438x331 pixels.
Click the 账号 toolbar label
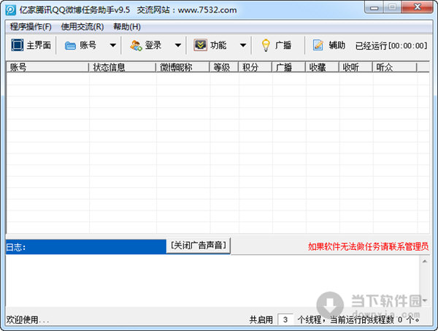point(88,45)
